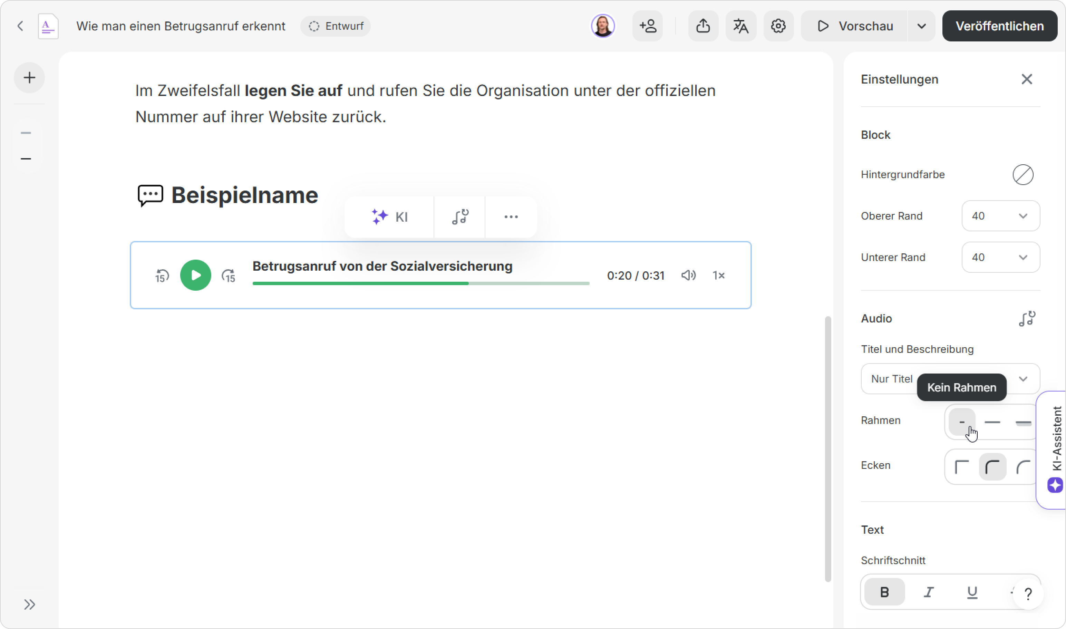Open the share/export icon
Image resolution: width=1066 pixels, height=629 pixels.
pyautogui.click(x=703, y=26)
